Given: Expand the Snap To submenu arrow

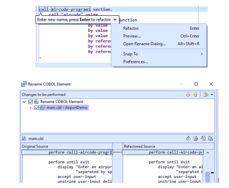Looking at the screenshot, I should click(202, 54).
